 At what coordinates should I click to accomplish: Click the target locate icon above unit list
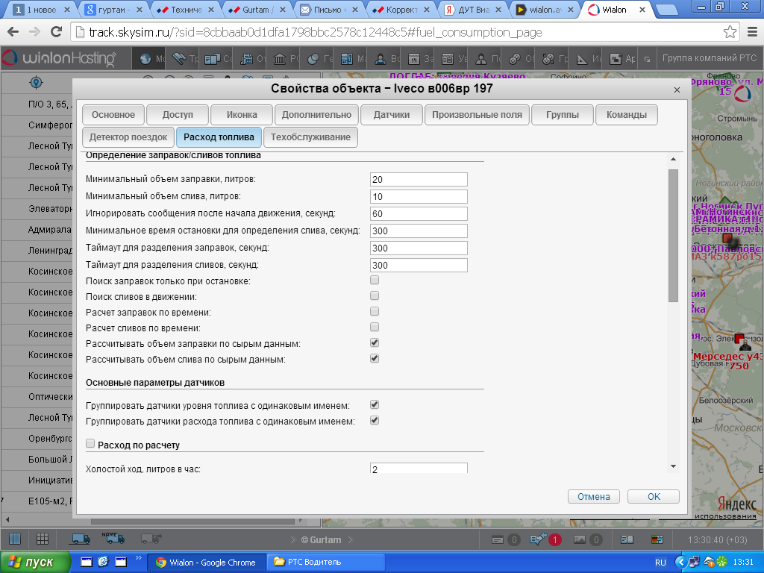35,82
